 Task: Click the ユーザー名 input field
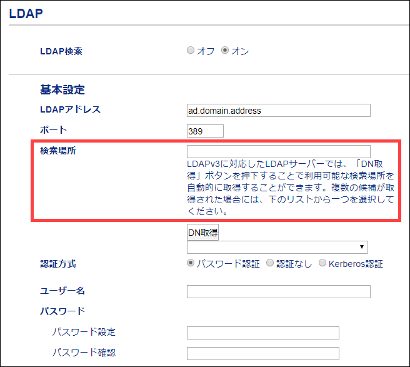(279, 291)
